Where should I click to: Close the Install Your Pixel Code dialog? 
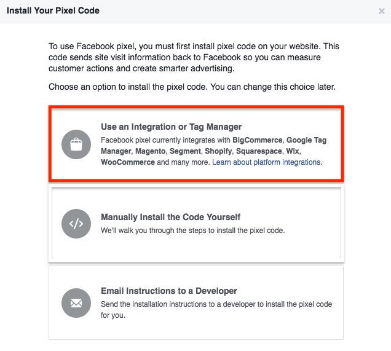[382, 11]
